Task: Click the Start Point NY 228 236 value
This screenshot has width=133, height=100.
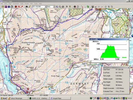Action: (119, 70)
